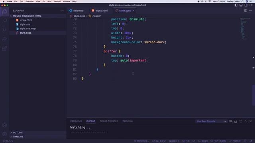Change line ending via LF status item
This screenshot has width=255, height=143.
pos(194,141)
